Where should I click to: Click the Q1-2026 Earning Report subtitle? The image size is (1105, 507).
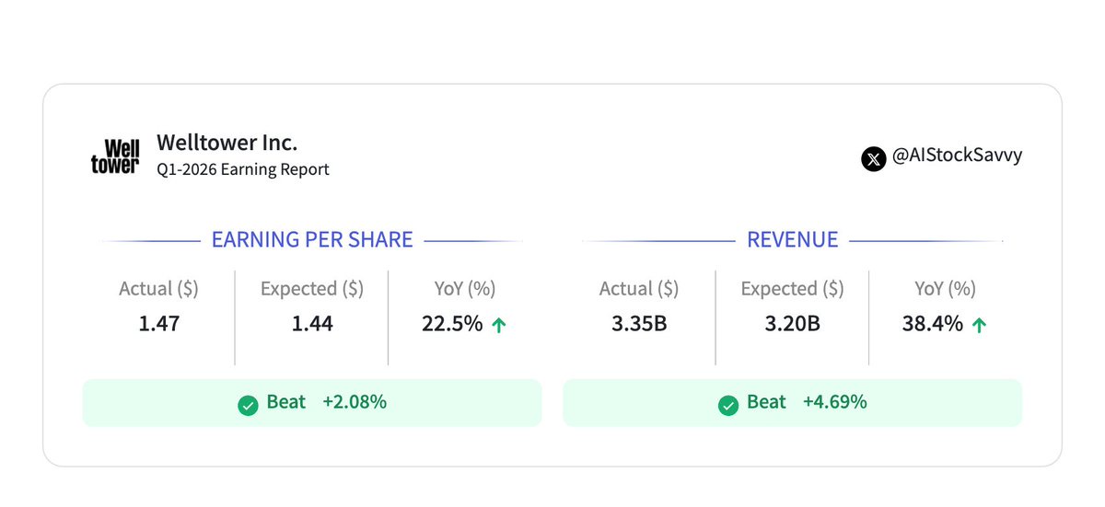(x=243, y=169)
